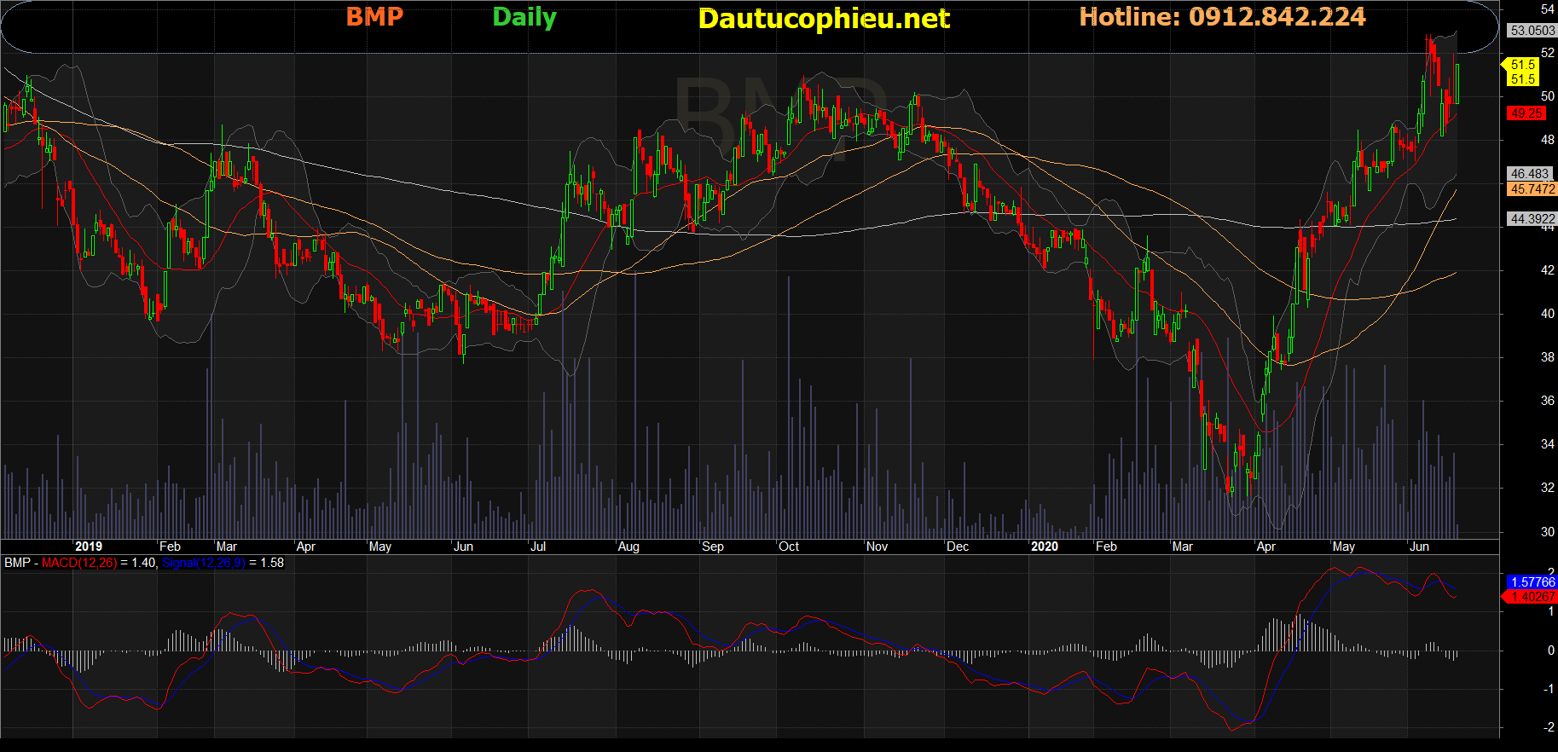
Task: Click the orange BMP ticker title
Action: pyautogui.click(x=374, y=16)
